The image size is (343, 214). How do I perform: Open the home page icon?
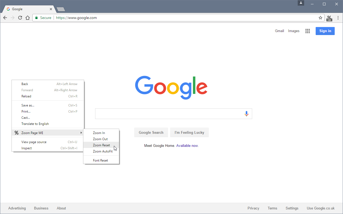click(x=28, y=18)
